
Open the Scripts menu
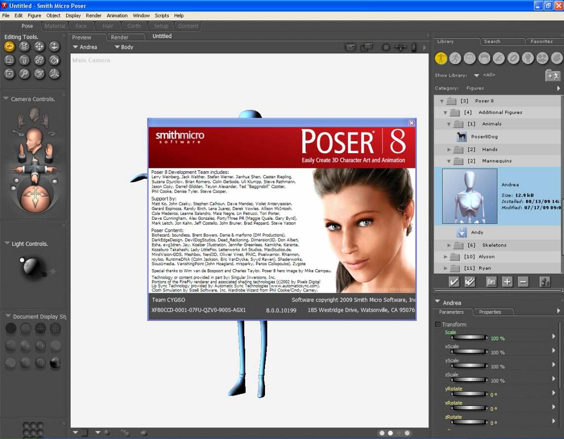click(x=161, y=15)
